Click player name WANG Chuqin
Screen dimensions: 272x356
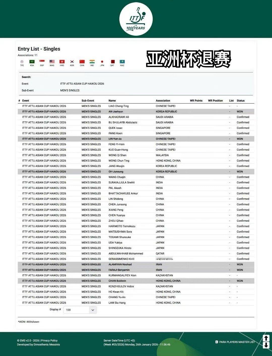pyautogui.click(x=117, y=177)
